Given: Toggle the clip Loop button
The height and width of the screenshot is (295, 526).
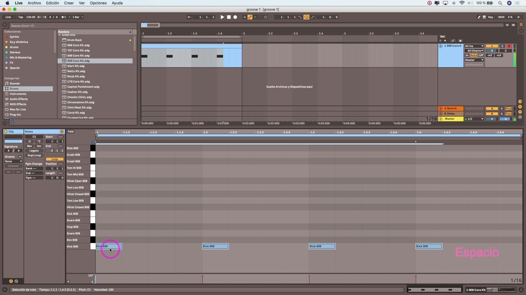Looking at the screenshot, I should tap(54, 159).
